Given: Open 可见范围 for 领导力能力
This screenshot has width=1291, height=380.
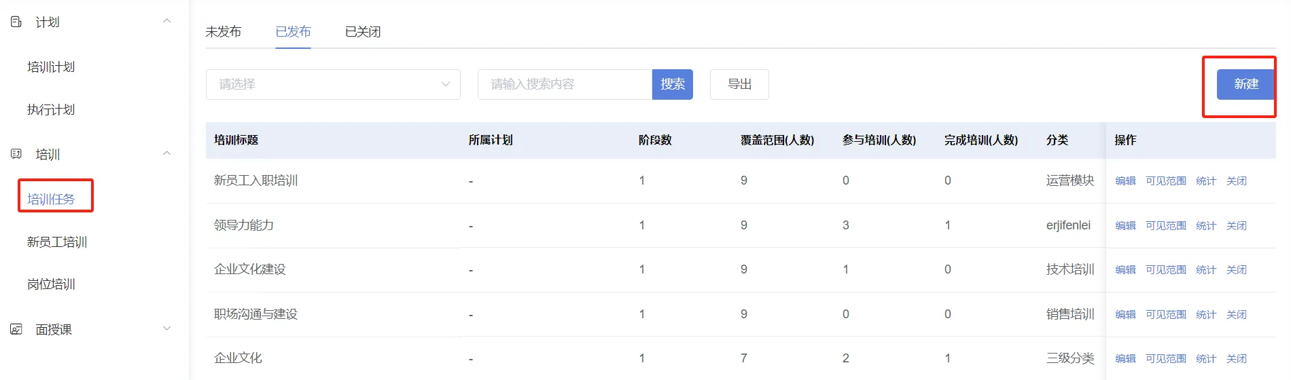Looking at the screenshot, I should pyautogui.click(x=1166, y=226).
